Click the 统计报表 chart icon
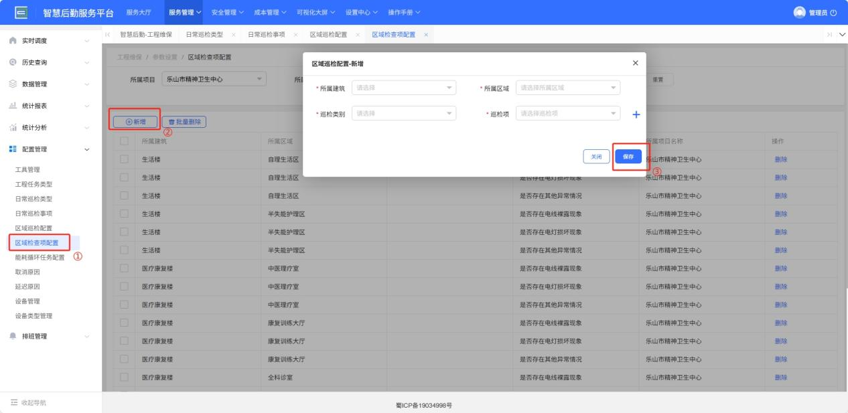Image resolution: width=848 pixels, height=413 pixels. [13, 106]
